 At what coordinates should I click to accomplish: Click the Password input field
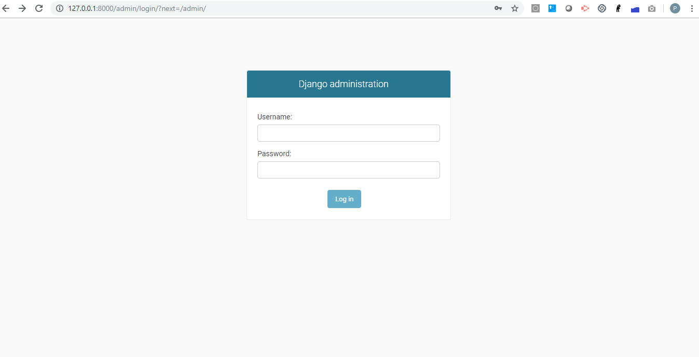tap(349, 170)
